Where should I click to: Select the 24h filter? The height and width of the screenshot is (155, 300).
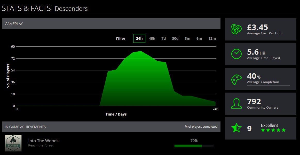139,38
